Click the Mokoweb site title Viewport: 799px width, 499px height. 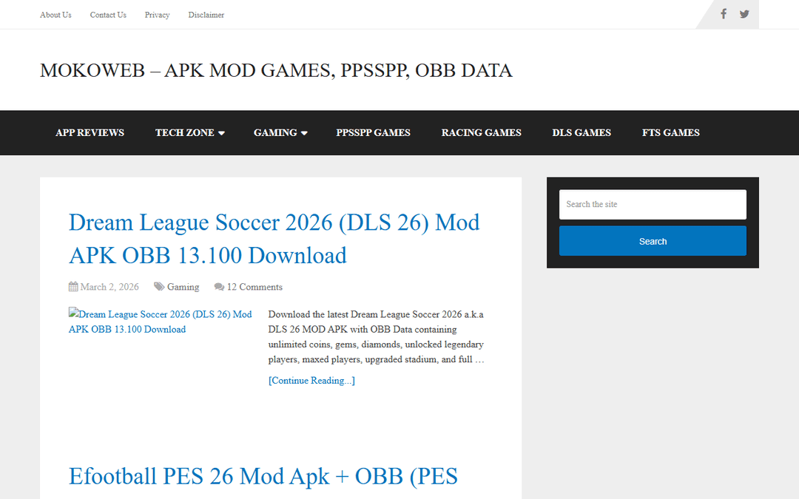(x=276, y=70)
